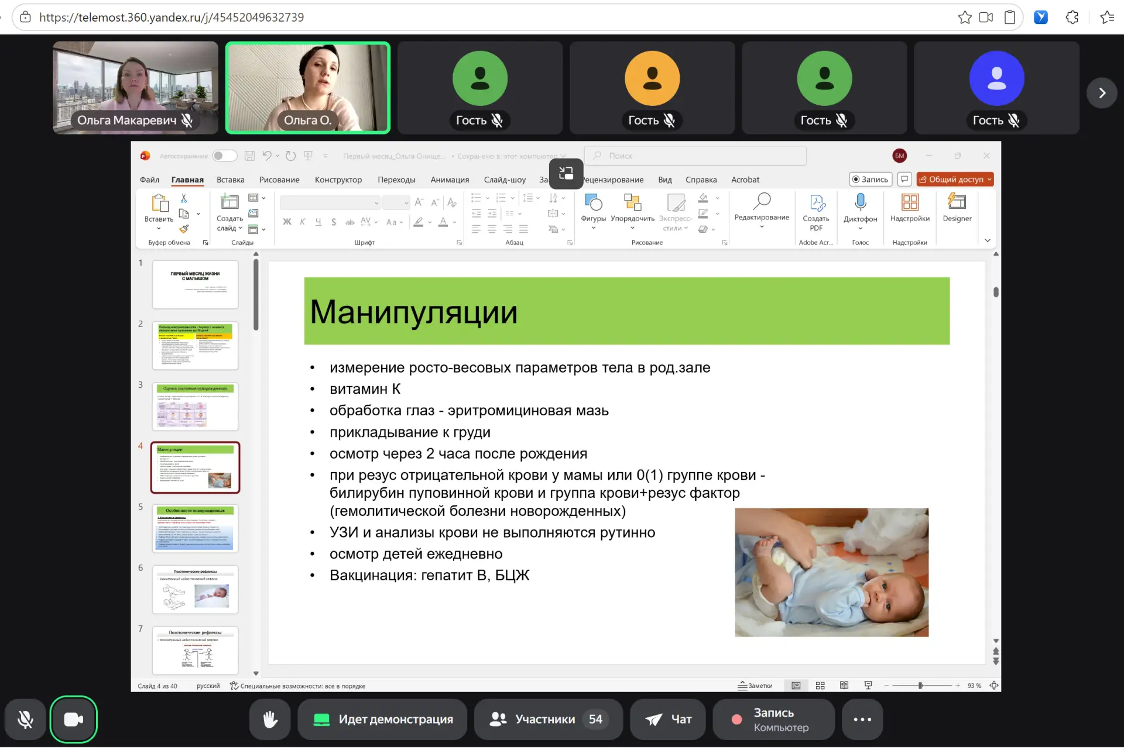Switch to the Вставка ribbon tab
The width and height of the screenshot is (1124, 750).
(230, 180)
